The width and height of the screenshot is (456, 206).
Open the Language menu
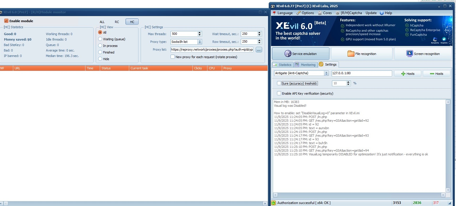pyautogui.click(x=285, y=13)
